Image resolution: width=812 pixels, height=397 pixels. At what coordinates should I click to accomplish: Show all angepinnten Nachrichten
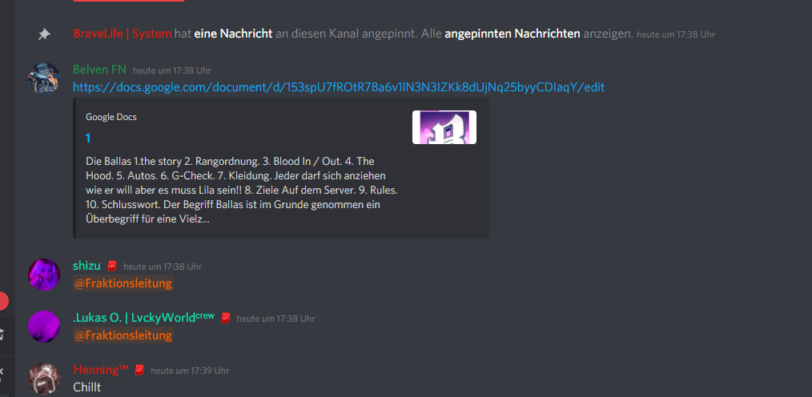click(x=513, y=34)
